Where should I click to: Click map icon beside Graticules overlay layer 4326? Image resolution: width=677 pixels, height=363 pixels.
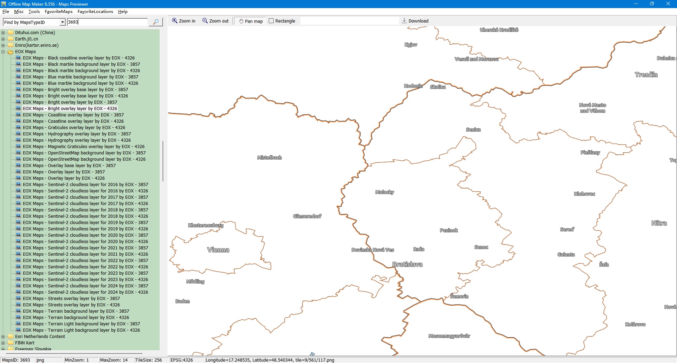pos(18,128)
